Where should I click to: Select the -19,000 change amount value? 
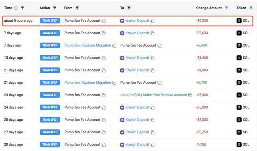202,70
